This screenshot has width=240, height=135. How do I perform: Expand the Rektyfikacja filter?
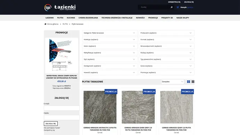click(110, 53)
